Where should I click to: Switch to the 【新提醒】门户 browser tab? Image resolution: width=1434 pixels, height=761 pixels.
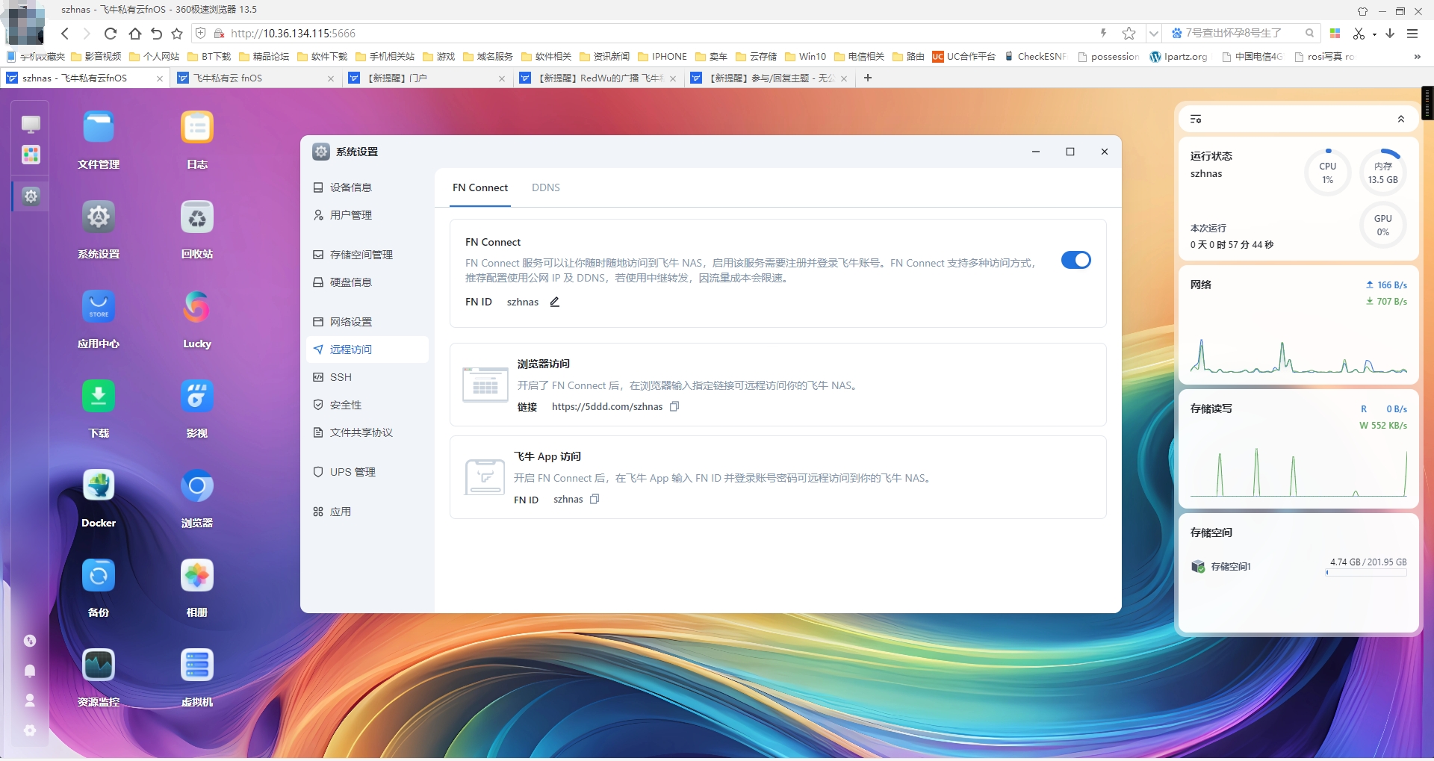[426, 78]
